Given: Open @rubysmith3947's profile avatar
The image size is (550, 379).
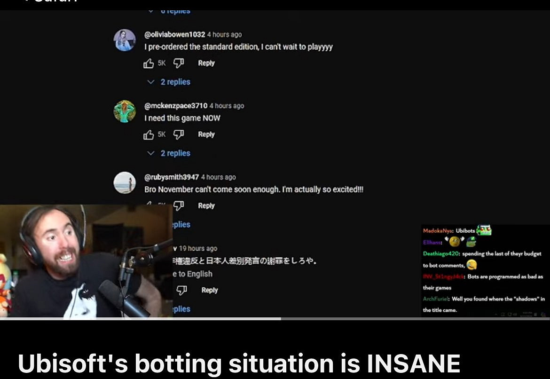Looking at the screenshot, I should (125, 182).
